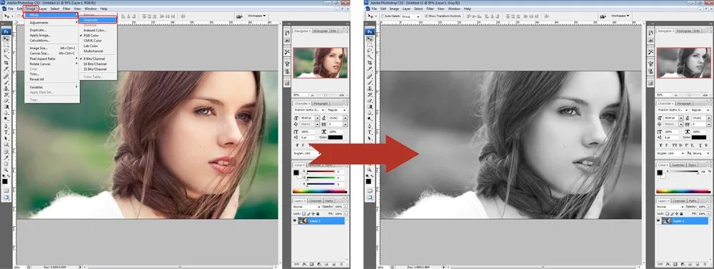Image resolution: width=714 pixels, height=269 pixels.
Task: Toggle the Show Transform Controls checkbox
Action: tap(426, 16)
